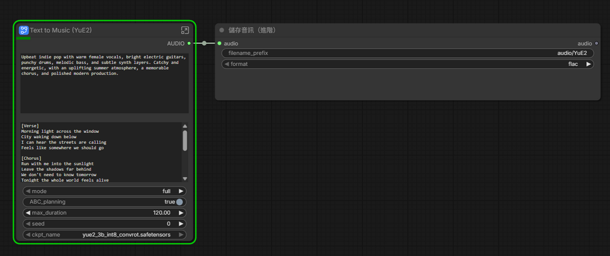The width and height of the screenshot is (610, 256).
Task: Click the lyric line 'Morning light across the window'
Action: [60, 131]
